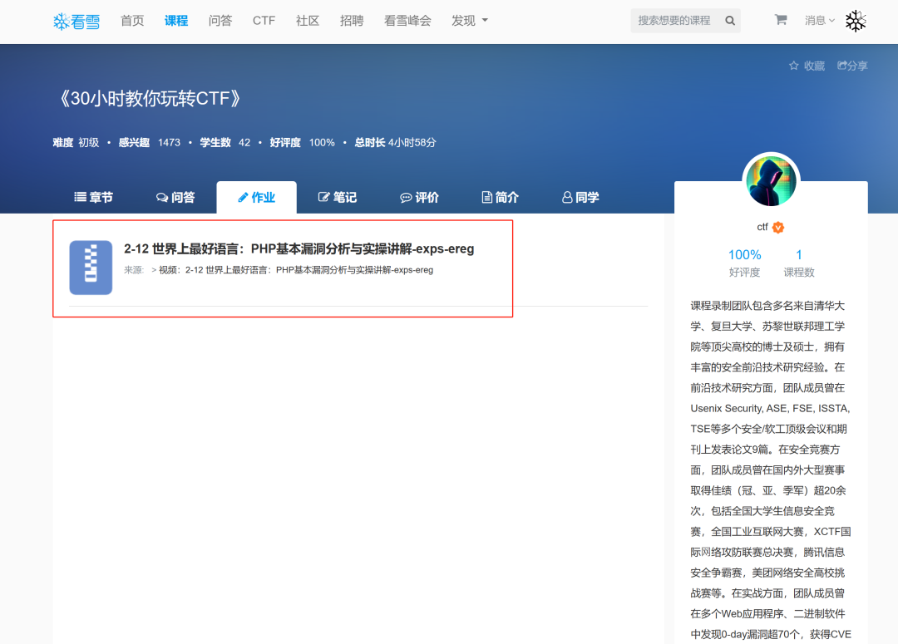This screenshot has width=898, height=644.
Task: Select 课程 in top navigation
Action: pyautogui.click(x=175, y=21)
